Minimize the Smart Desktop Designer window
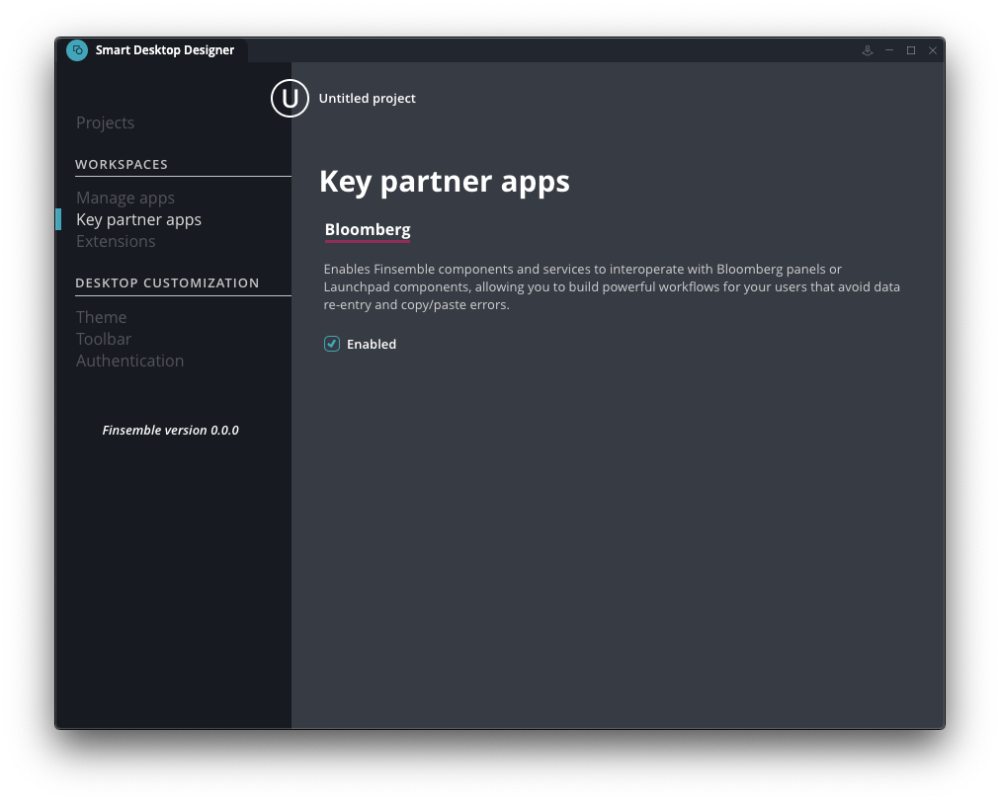 [x=889, y=50]
